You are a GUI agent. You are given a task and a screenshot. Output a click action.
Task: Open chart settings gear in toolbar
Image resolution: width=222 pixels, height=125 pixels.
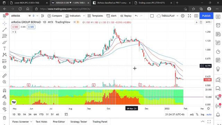[x=183, y=16]
